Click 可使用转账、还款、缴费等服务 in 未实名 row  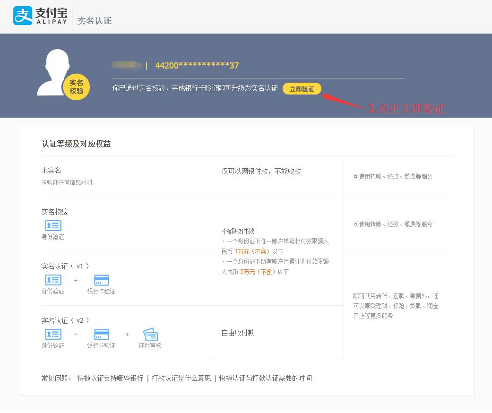[x=393, y=176]
